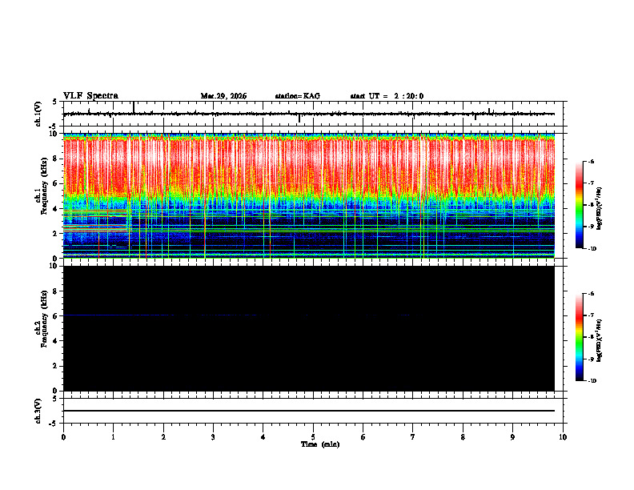Select the 4 kHz tick on ch.2 spectrogram

coord(56,341)
